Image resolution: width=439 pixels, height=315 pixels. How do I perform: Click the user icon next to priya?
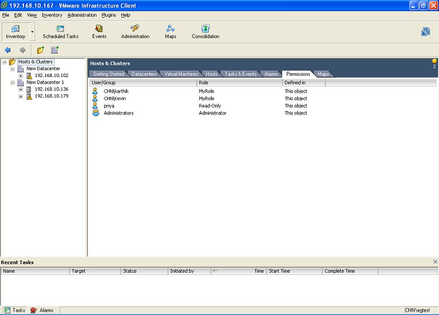tap(95, 105)
